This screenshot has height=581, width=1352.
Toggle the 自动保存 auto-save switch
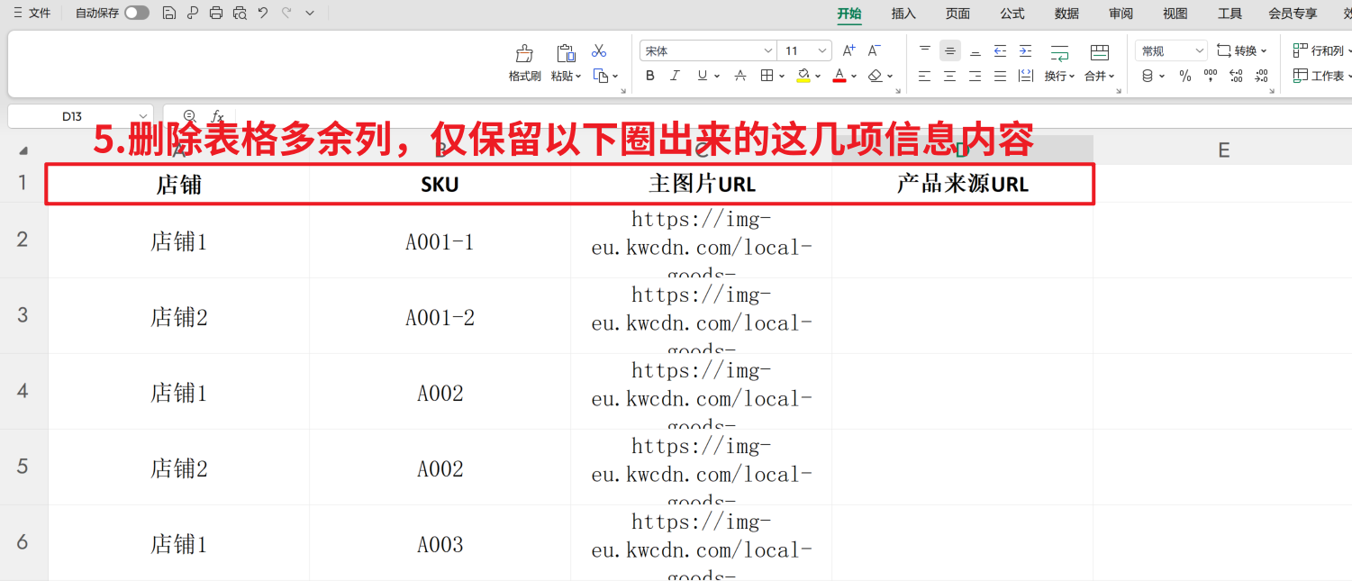coord(137,13)
